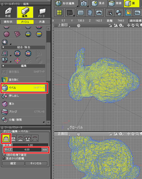The height and width of the screenshot is (179, 142).
Task: Click sphere icon with yellow band
Action: 39,34
